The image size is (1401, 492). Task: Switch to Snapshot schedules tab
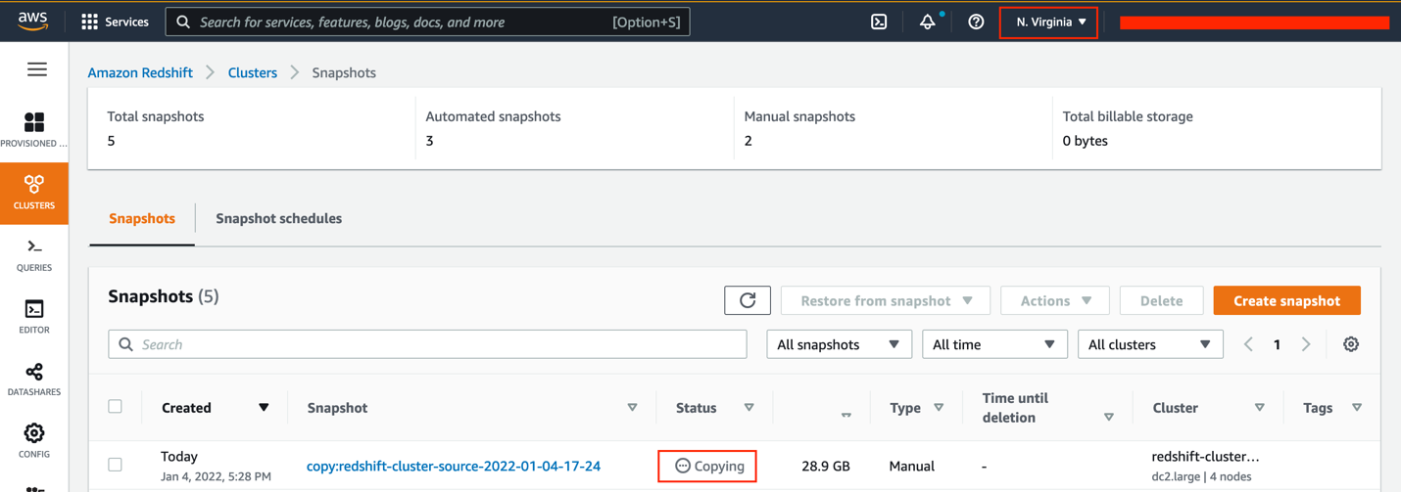[x=279, y=218]
